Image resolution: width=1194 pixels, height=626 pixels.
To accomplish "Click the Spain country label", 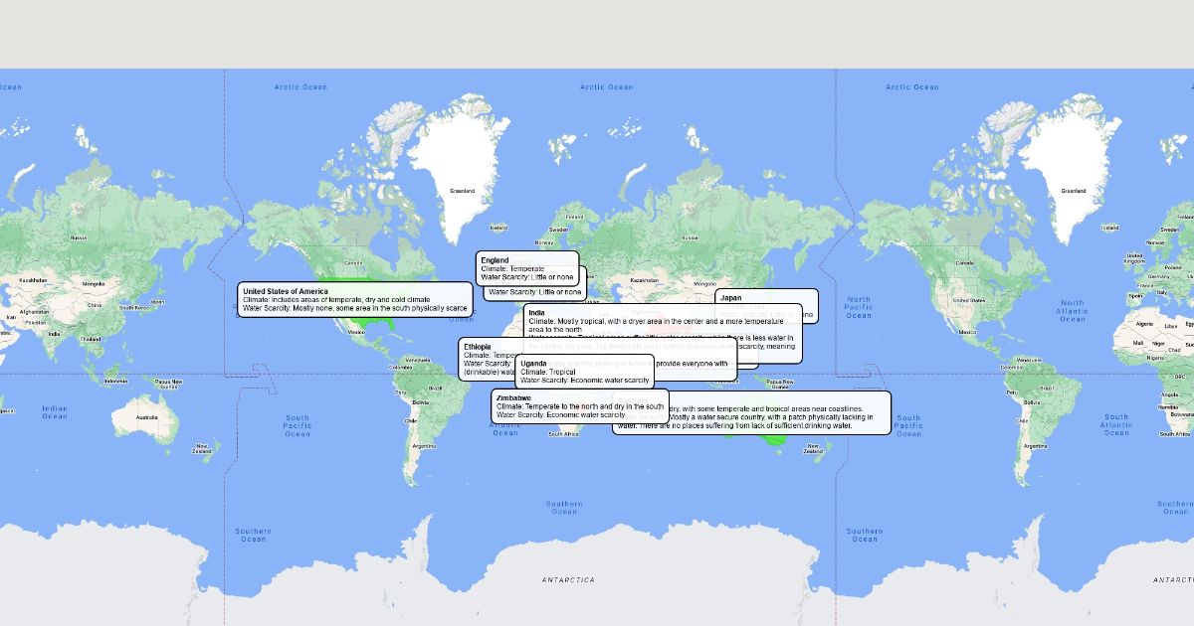I will click(1133, 295).
